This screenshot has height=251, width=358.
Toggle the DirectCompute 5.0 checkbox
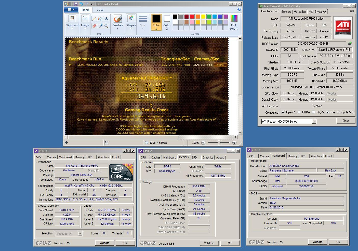click(x=327, y=112)
